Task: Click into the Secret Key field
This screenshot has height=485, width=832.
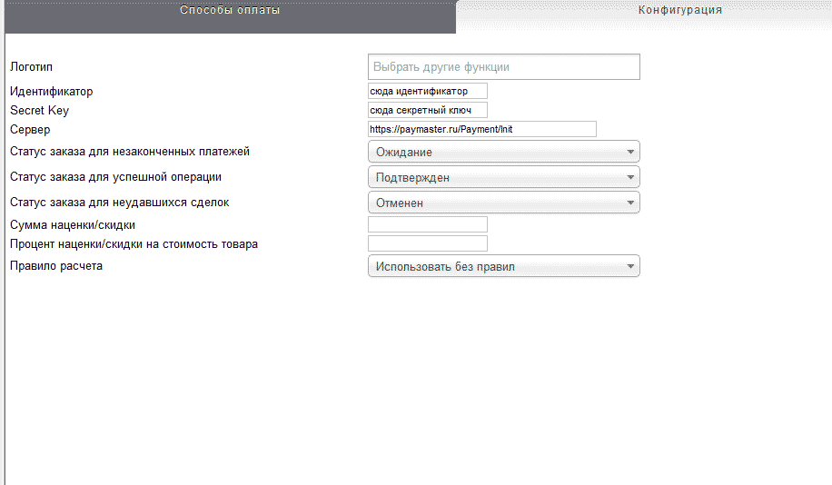Action: (427, 110)
